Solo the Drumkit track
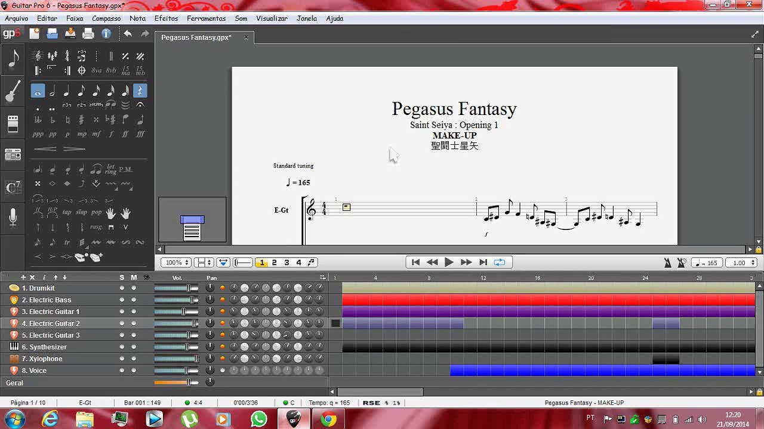Image resolution: width=764 pixels, height=429 pixels. tap(122, 288)
